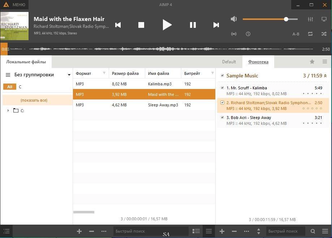Image resolution: width=332 pixels, height=238 pixels.
Task: Collapse the Sample Music group
Action: 325,76
